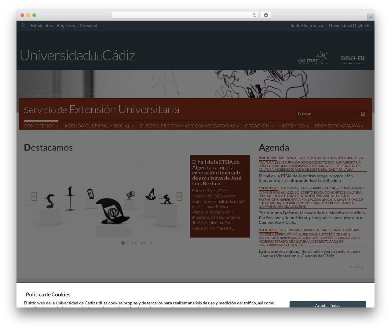Viewport: 391px width, 331px height.
Task: Select third agenda page indicator
Action: [x=363, y=267]
